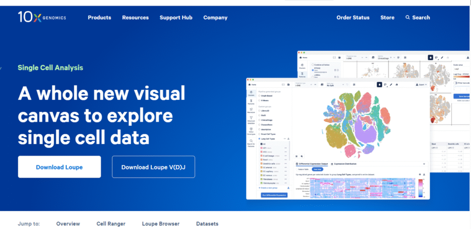This screenshot has width=471, height=229.
Task: Jump to the Cell Ranger section
Action: pyautogui.click(x=110, y=224)
